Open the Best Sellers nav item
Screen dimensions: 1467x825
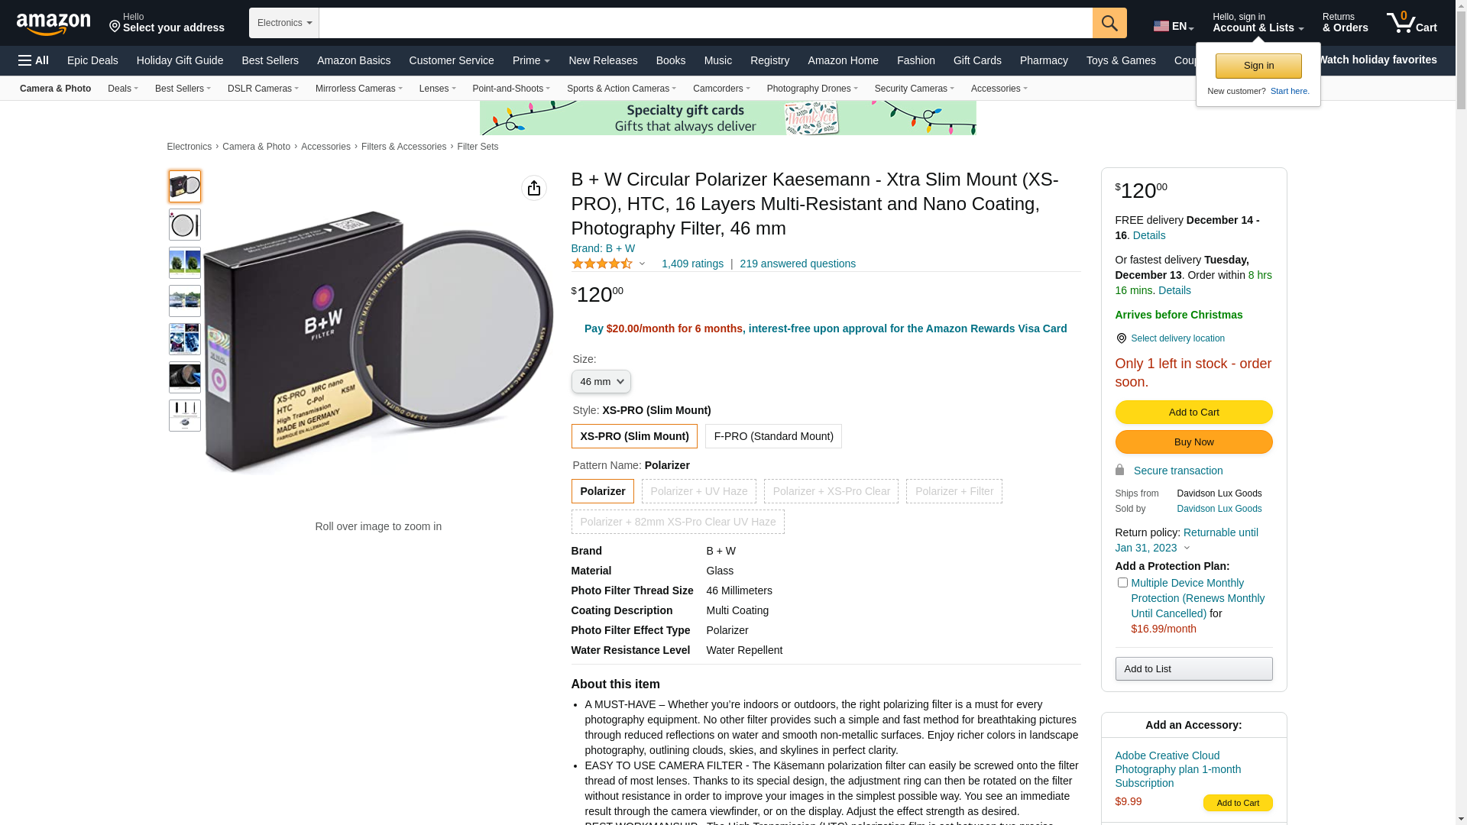tap(270, 60)
